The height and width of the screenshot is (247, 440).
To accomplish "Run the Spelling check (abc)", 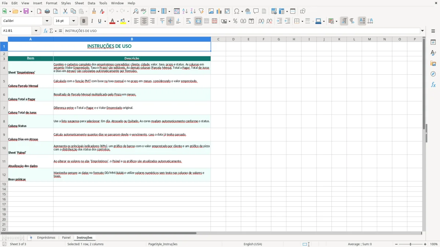I will click(143, 11).
